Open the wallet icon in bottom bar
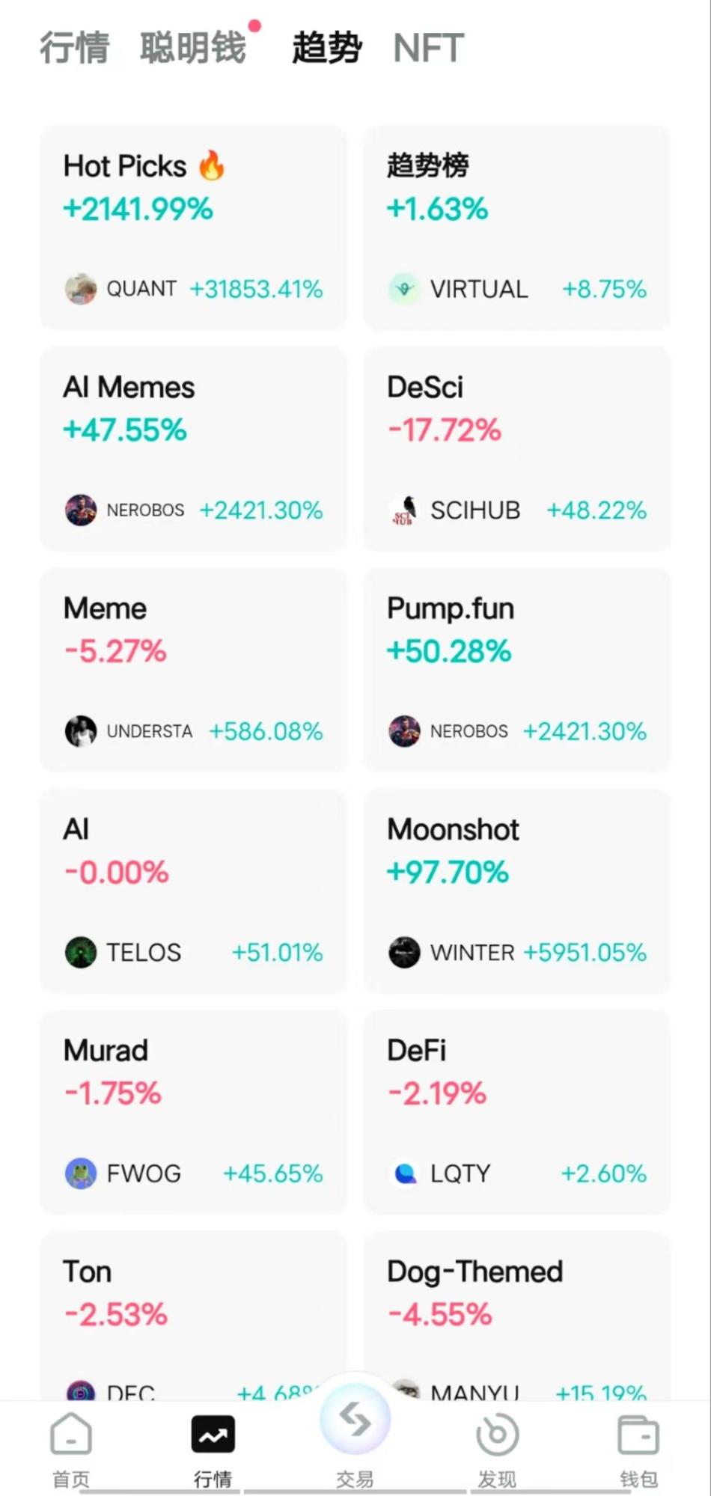The height and width of the screenshot is (1496, 711). coord(638,1435)
